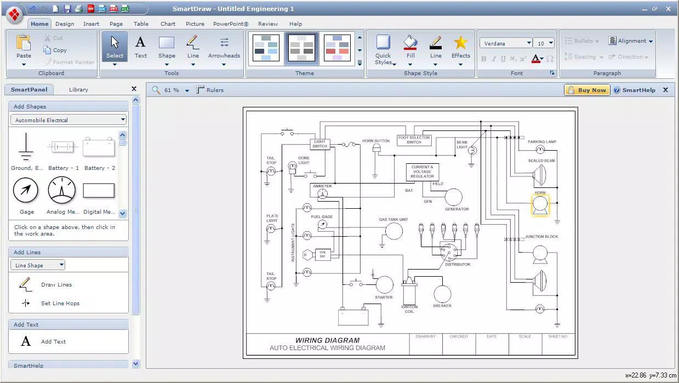The width and height of the screenshot is (679, 383).
Task: Click the SmartHelp section header
Action: point(69,365)
